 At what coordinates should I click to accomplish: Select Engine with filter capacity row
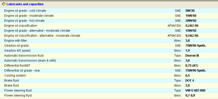click(109, 41)
